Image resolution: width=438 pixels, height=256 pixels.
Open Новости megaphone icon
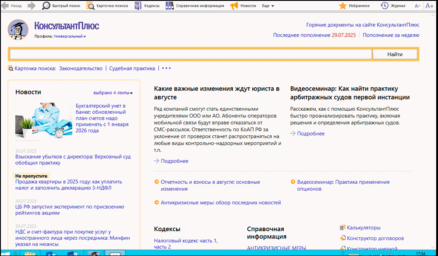point(234,6)
